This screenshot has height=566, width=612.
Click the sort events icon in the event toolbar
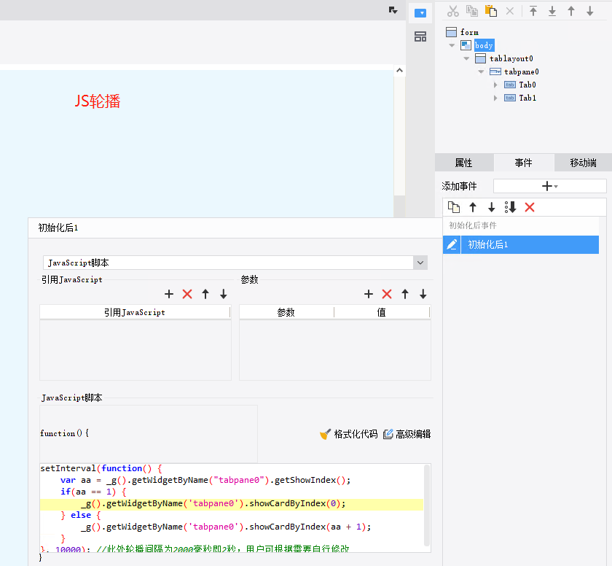tap(510, 207)
